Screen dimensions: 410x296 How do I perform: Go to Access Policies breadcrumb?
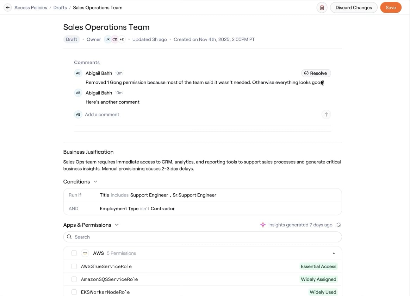coord(31,8)
